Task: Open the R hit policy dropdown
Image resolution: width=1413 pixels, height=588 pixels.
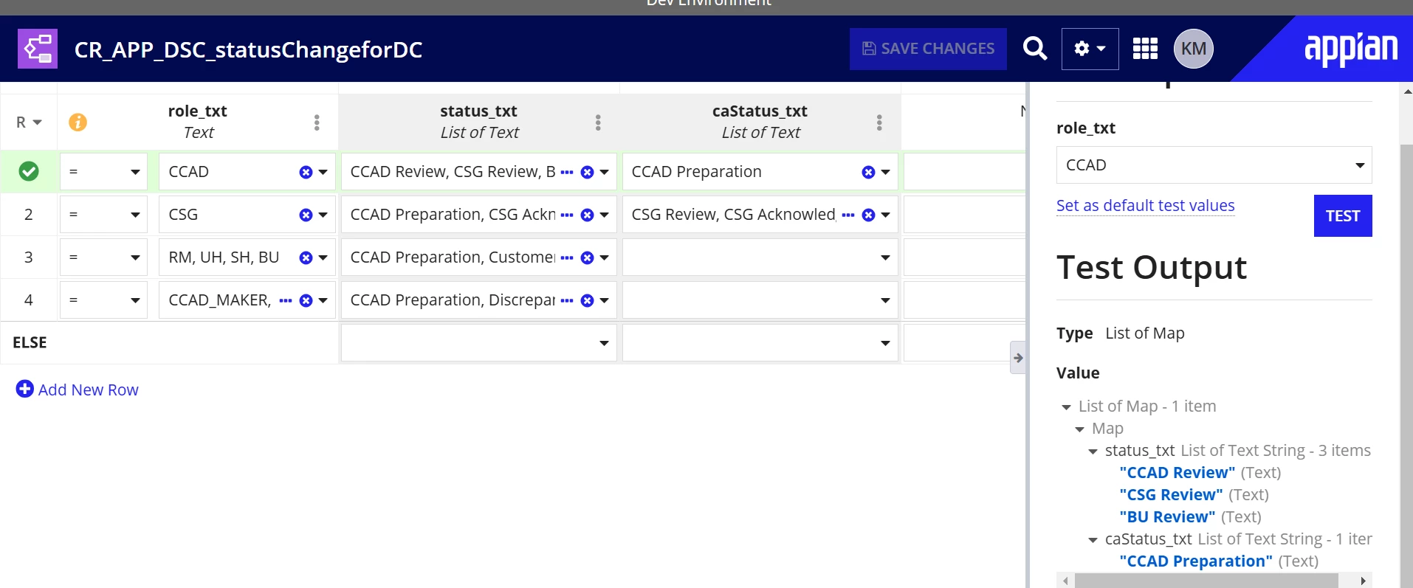Action: click(29, 122)
